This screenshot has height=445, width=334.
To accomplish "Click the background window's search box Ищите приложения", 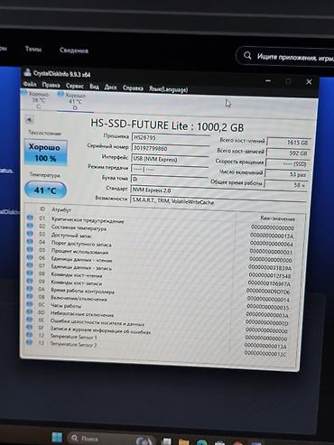I will click(285, 56).
